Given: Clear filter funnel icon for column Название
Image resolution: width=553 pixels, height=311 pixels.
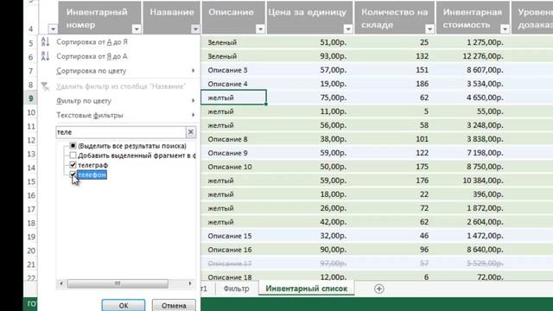Looking at the screenshot, I should point(45,86).
